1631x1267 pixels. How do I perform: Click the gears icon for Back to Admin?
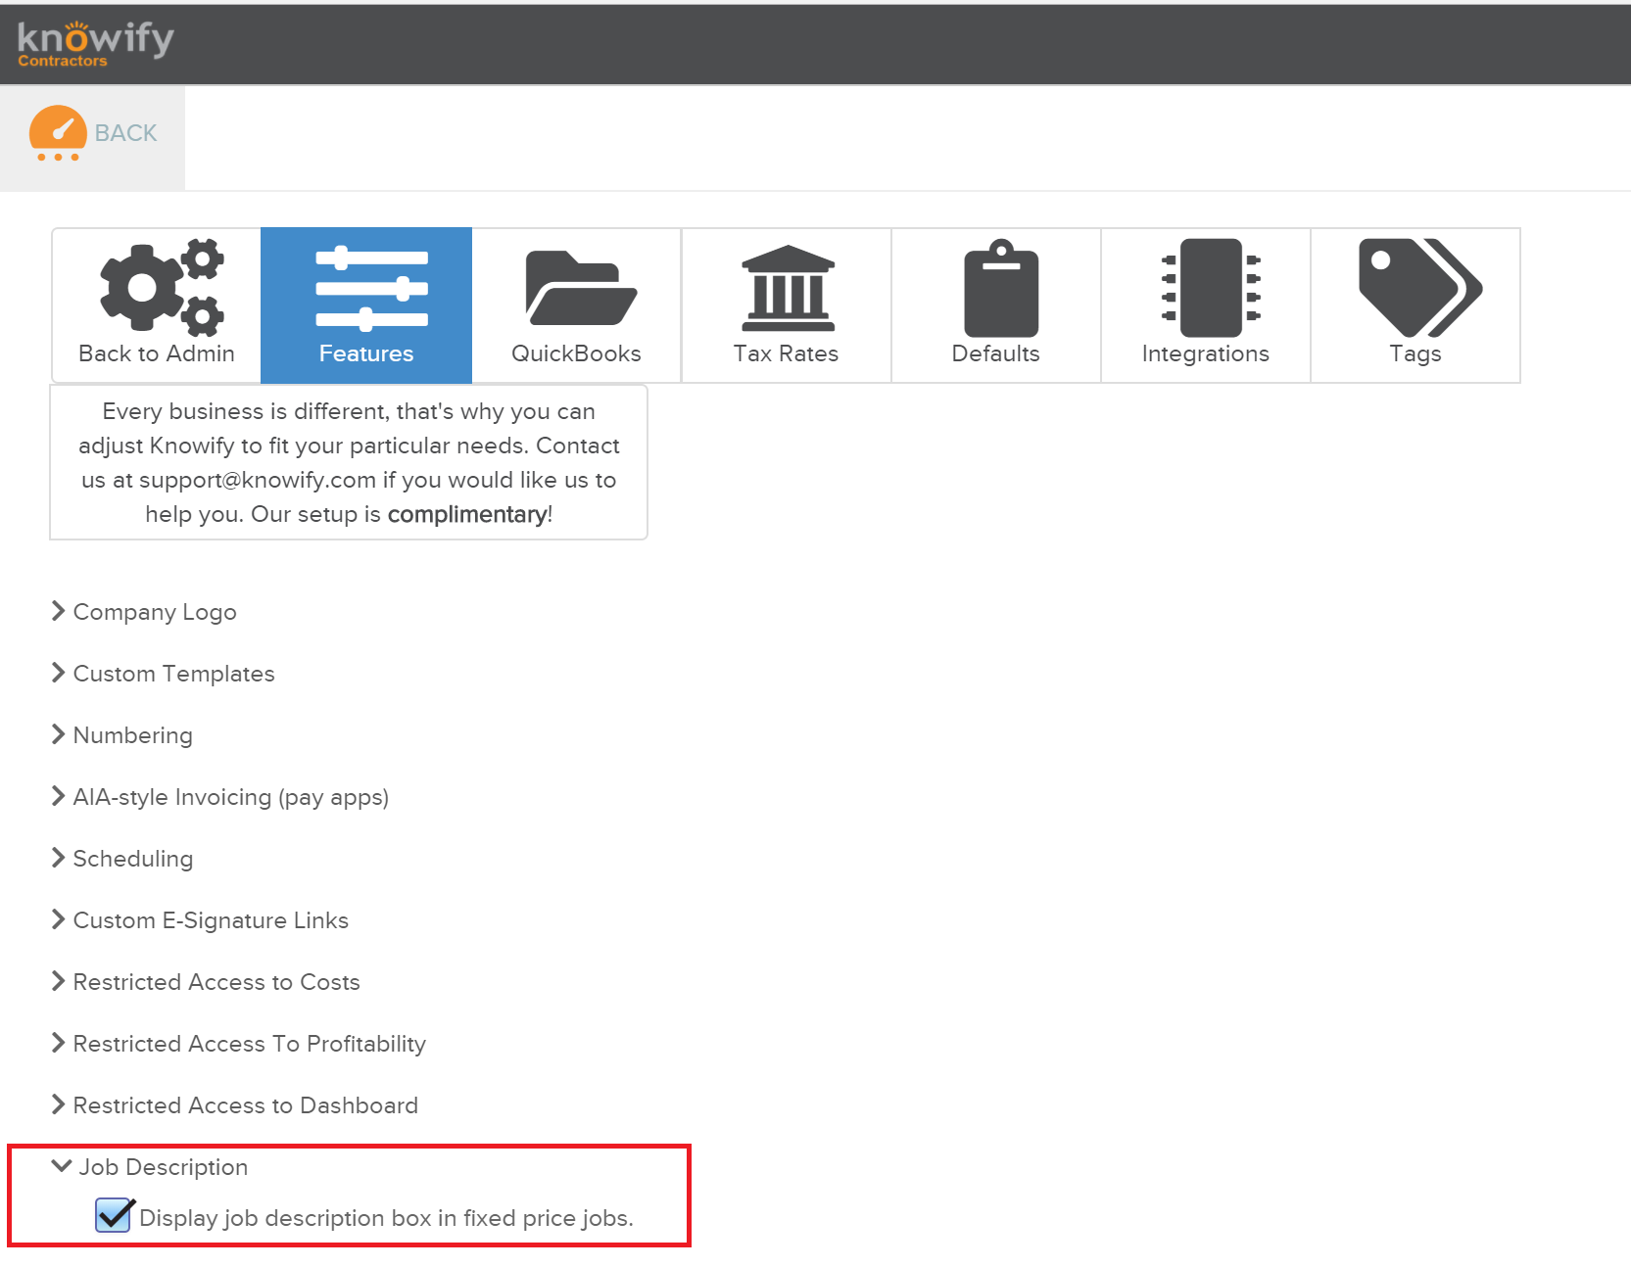point(162,287)
